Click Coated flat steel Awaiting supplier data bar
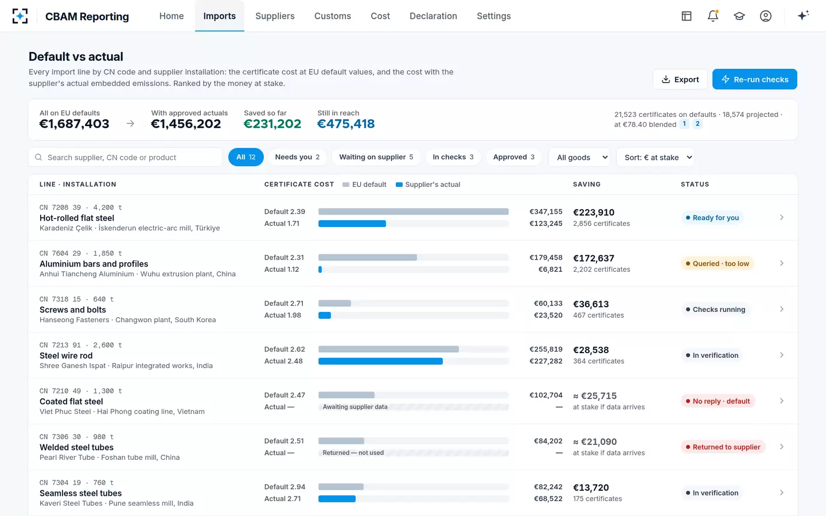This screenshot has width=826, height=516. 414,407
